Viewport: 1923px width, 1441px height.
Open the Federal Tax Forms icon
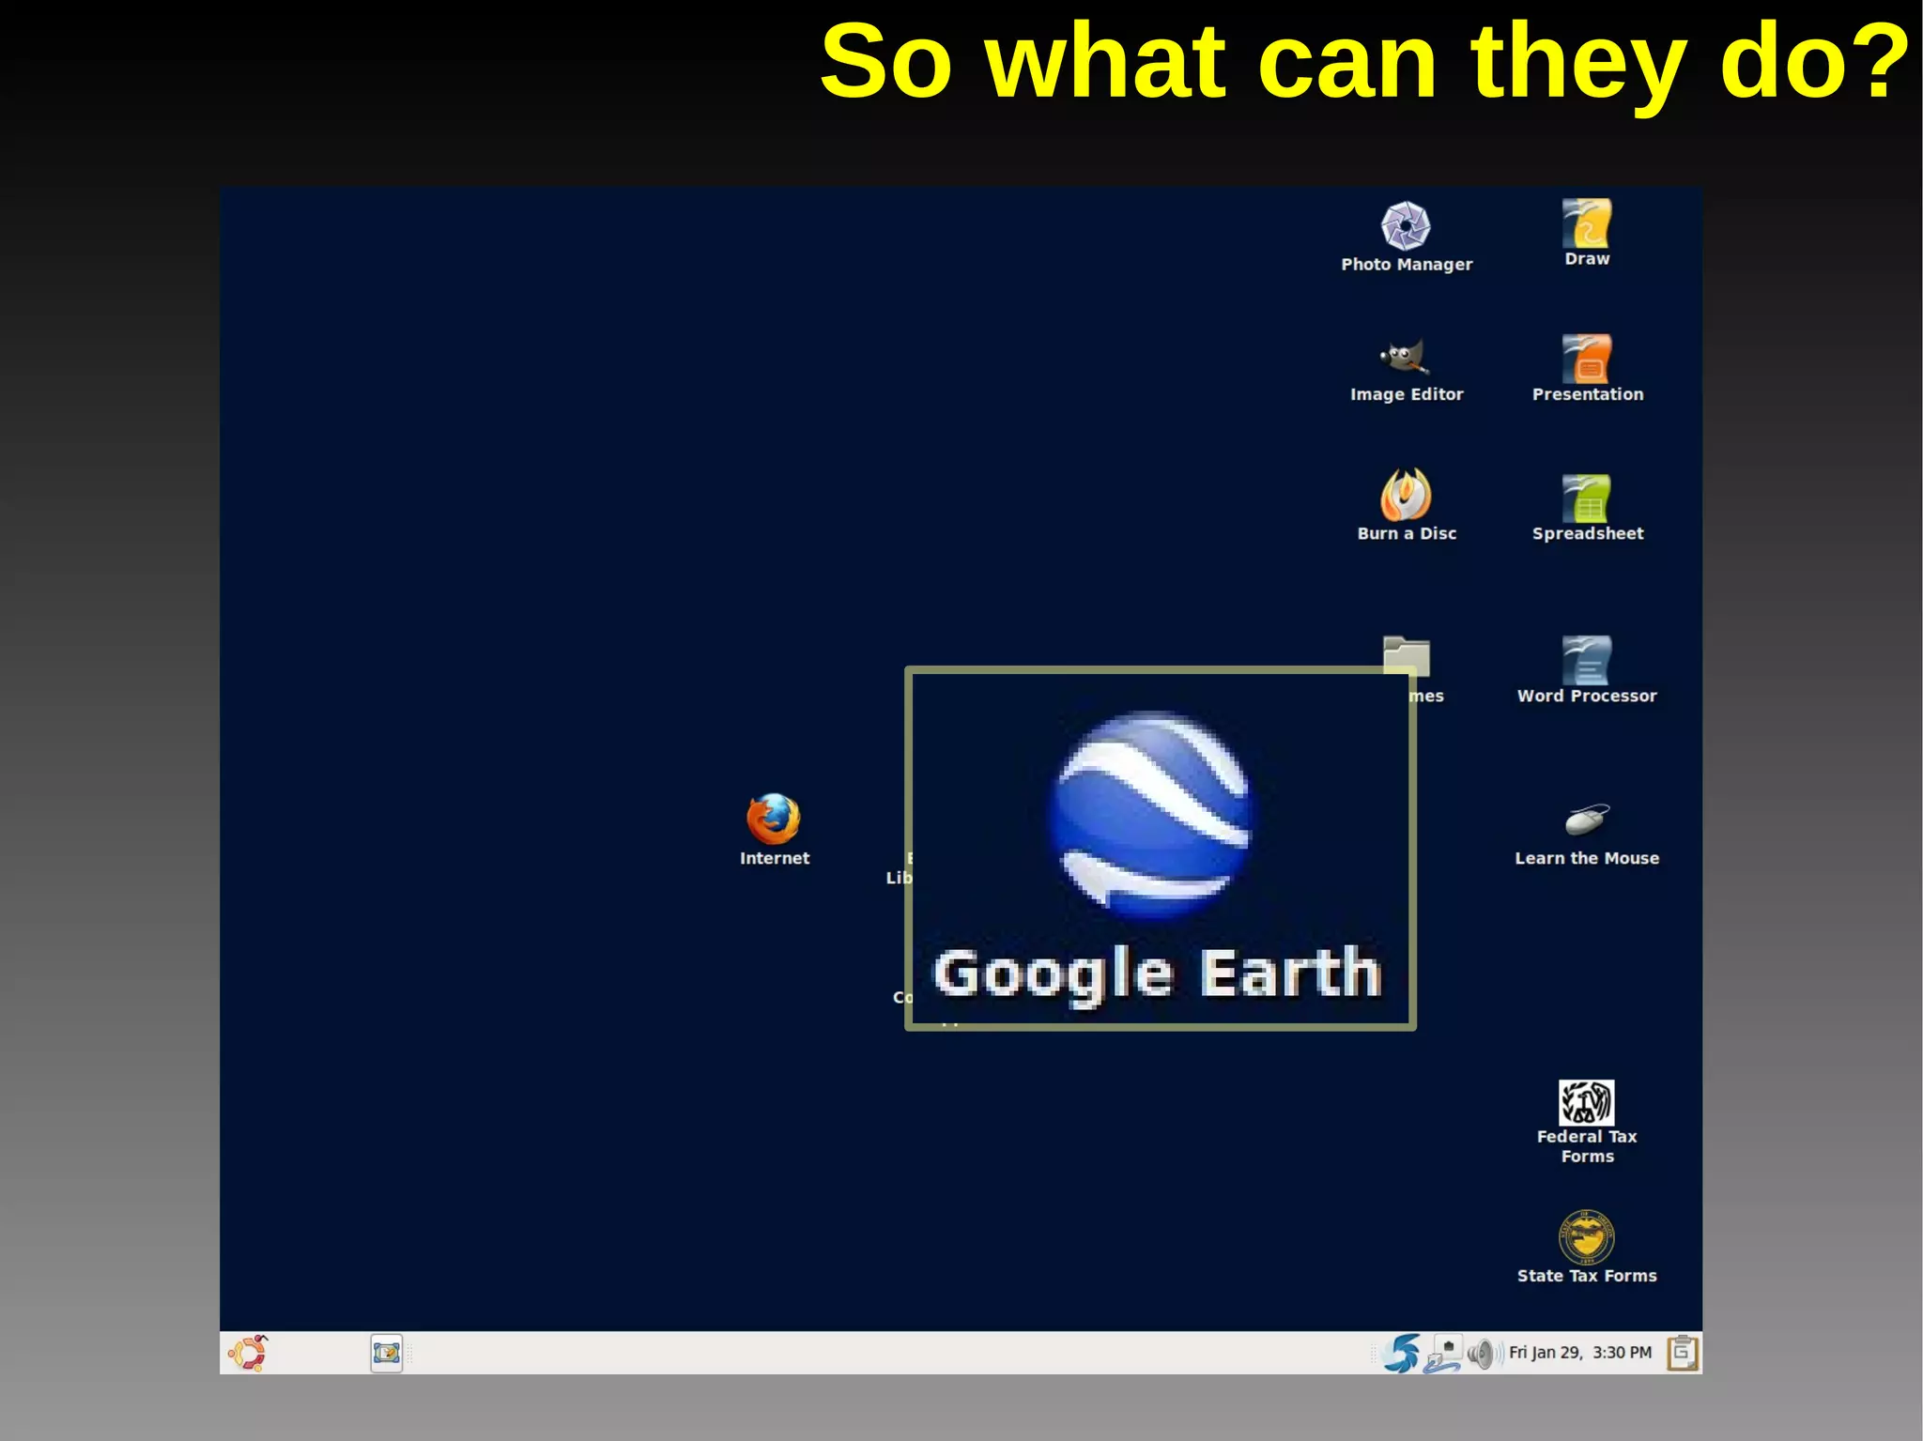(1587, 1103)
